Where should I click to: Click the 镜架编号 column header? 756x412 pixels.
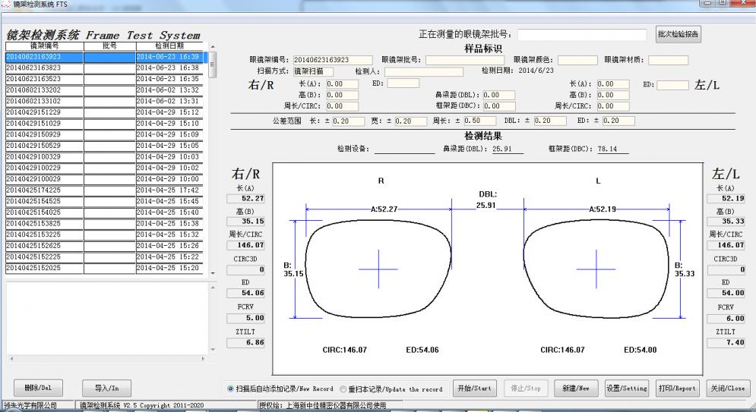pos(44,46)
